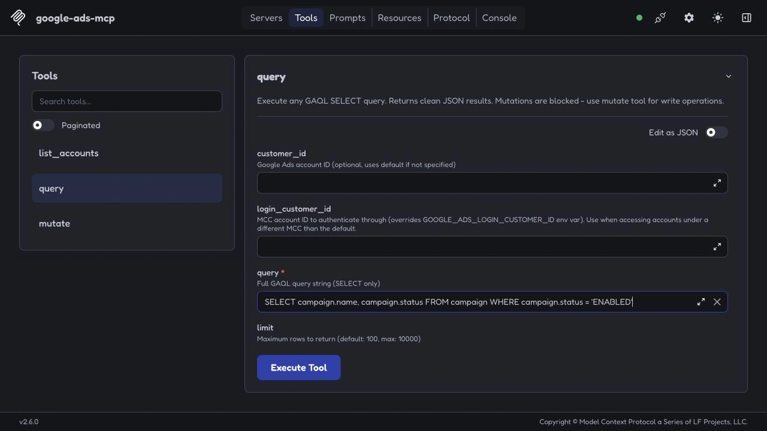Image resolution: width=767 pixels, height=431 pixels.
Task: Select the Tools tab
Action: [x=306, y=18]
